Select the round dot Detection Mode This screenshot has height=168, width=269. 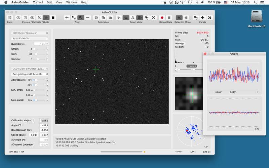186,18
